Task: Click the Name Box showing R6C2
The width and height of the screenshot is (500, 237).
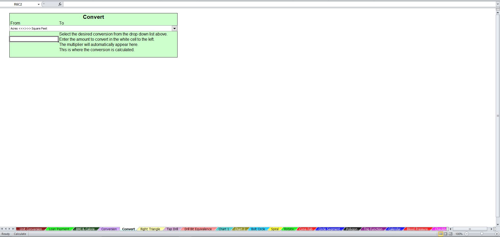Action: coord(18,4)
